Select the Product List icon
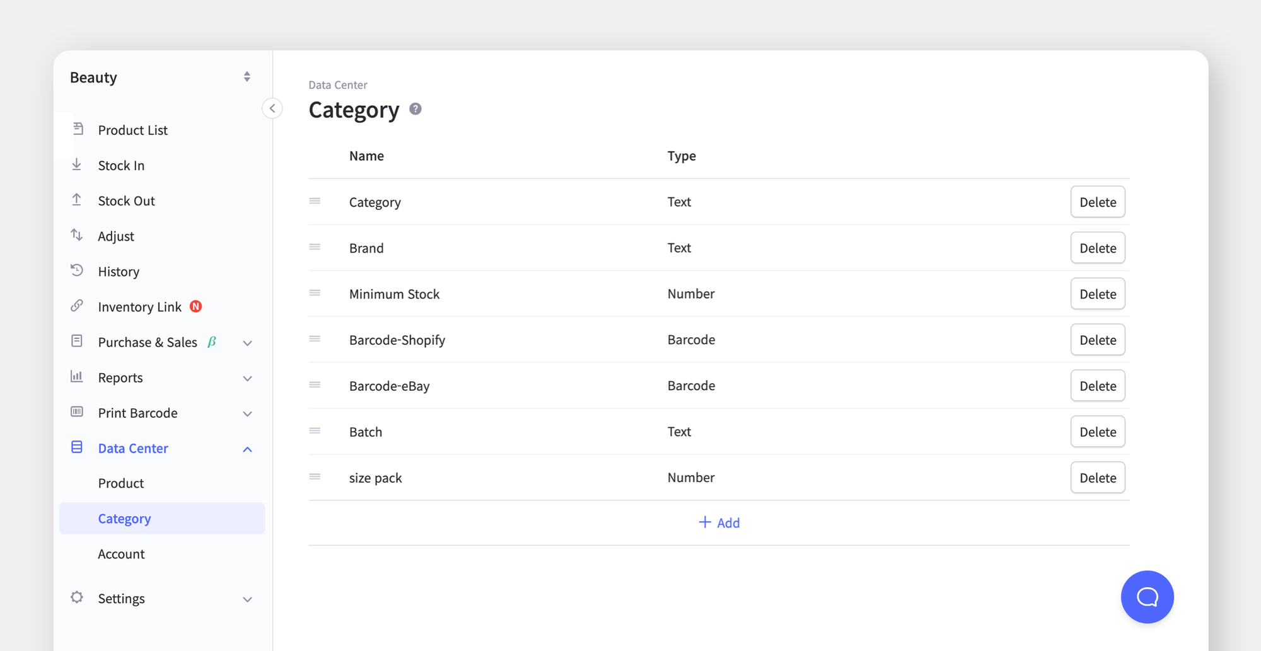Screen dimensions: 1261x651 (x=77, y=128)
